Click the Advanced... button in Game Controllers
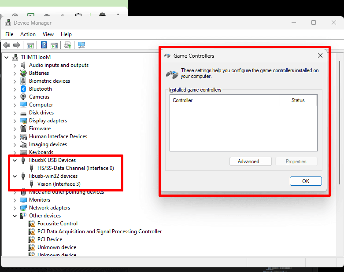This screenshot has height=272, width=344. pyautogui.click(x=251, y=162)
